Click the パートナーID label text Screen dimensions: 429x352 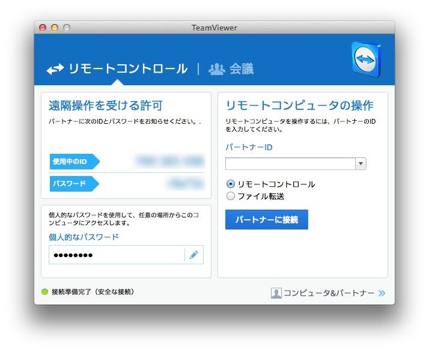click(249, 147)
